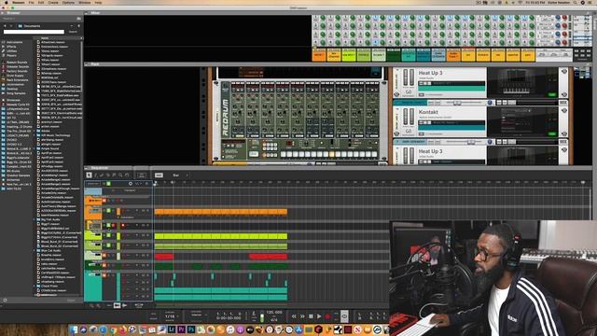Open Spotlight search in the menu bar
The image size is (597, 336).
(576, 2)
